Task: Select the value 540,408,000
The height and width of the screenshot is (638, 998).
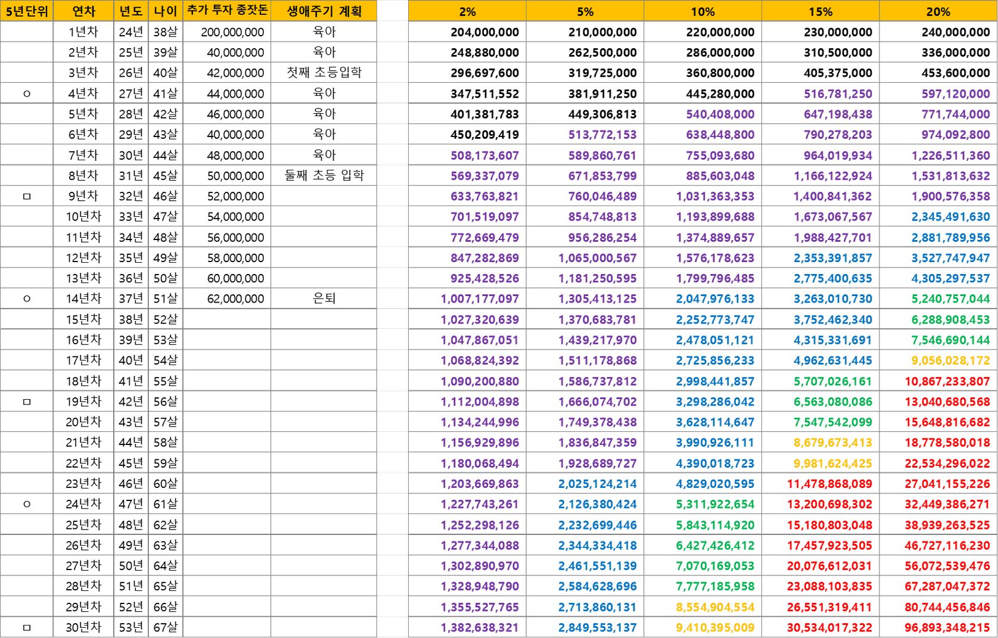Action: pyautogui.click(x=720, y=114)
